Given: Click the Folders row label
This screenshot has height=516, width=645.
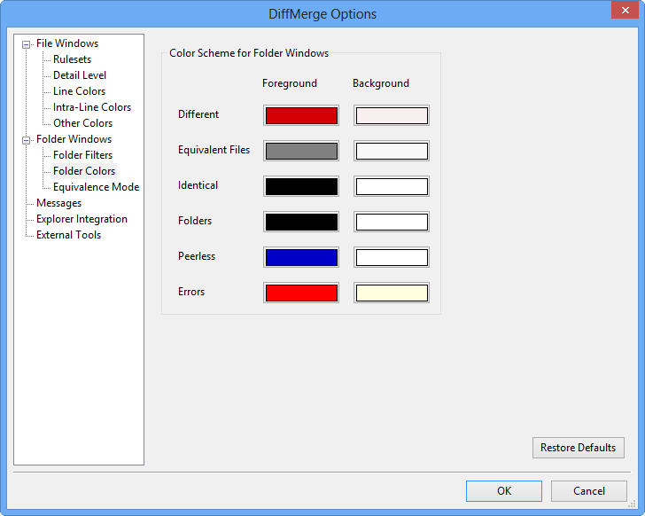Looking at the screenshot, I should point(195,221).
